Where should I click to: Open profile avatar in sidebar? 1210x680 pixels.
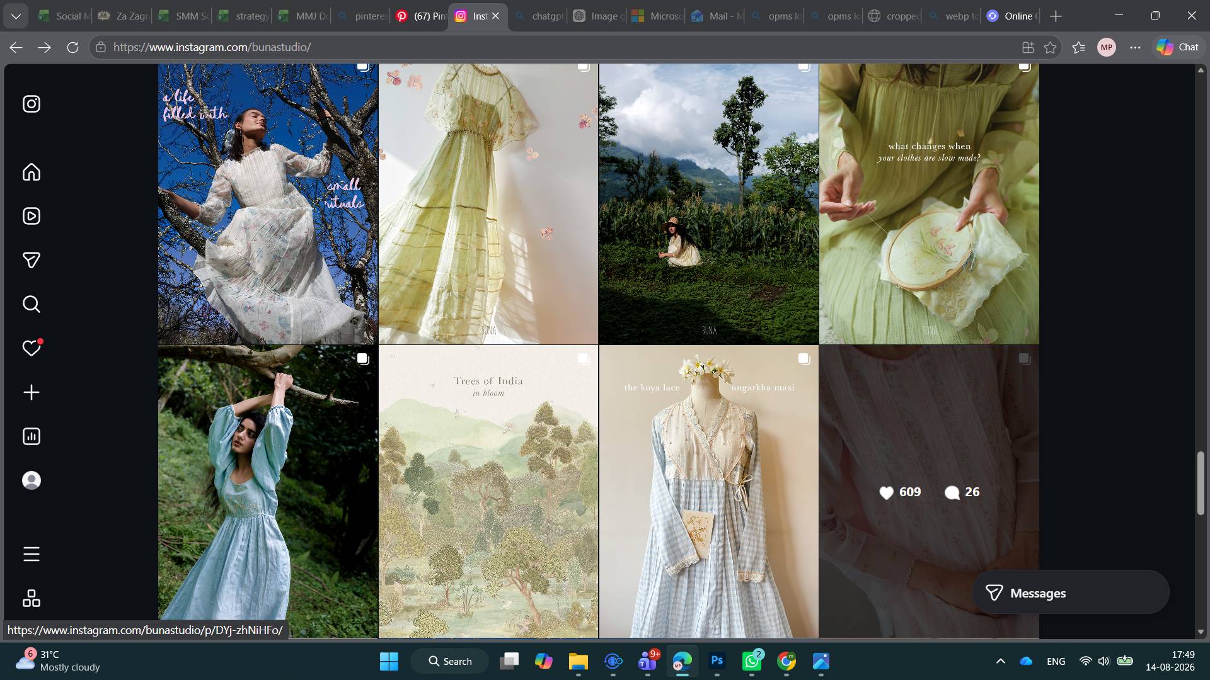[32, 480]
